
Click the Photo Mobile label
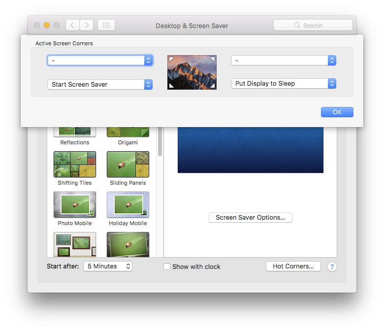(x=75, y=223)
